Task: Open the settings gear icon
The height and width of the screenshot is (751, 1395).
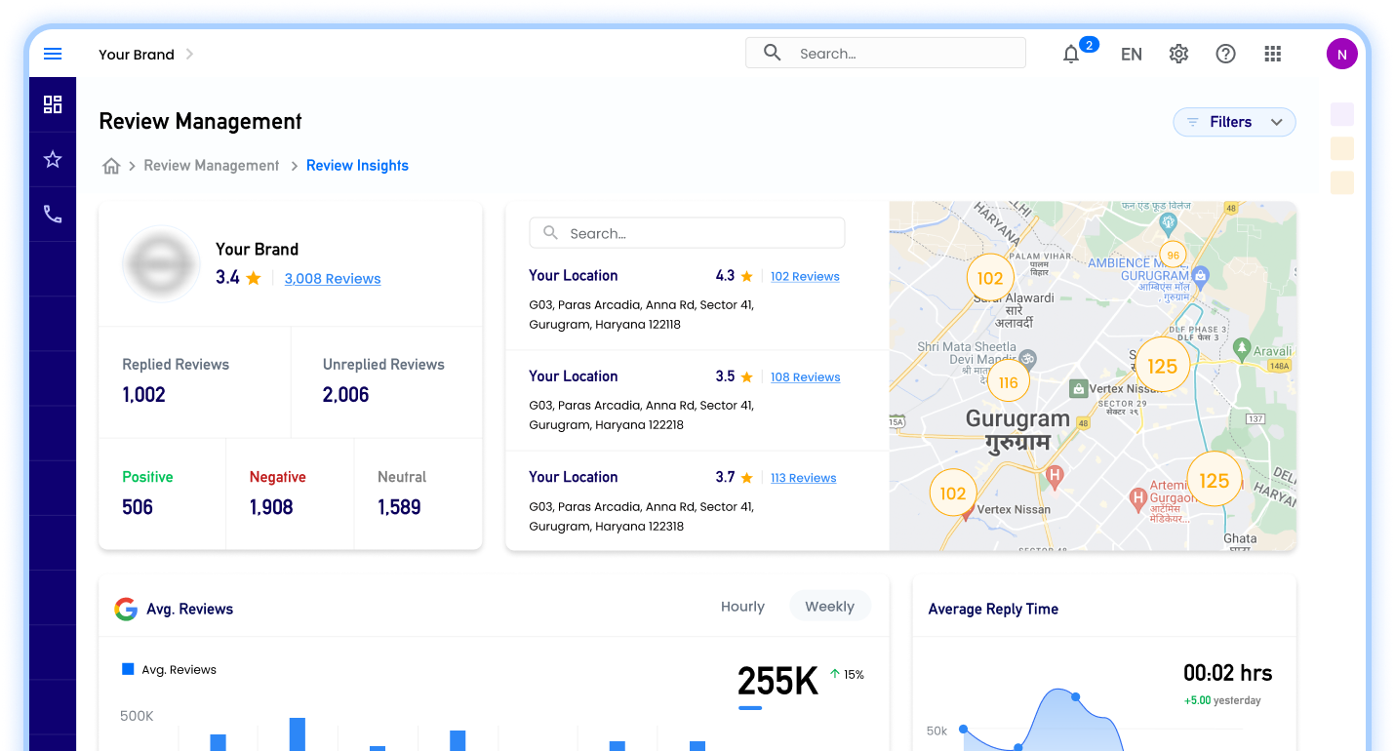Action: 1178,54
